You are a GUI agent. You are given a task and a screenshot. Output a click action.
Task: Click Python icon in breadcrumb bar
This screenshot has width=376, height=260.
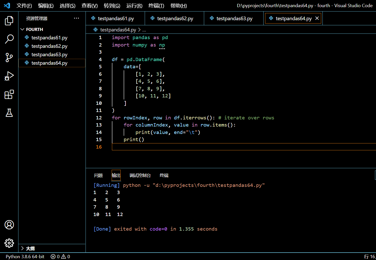pyautogui.click(x=96, y=30)
